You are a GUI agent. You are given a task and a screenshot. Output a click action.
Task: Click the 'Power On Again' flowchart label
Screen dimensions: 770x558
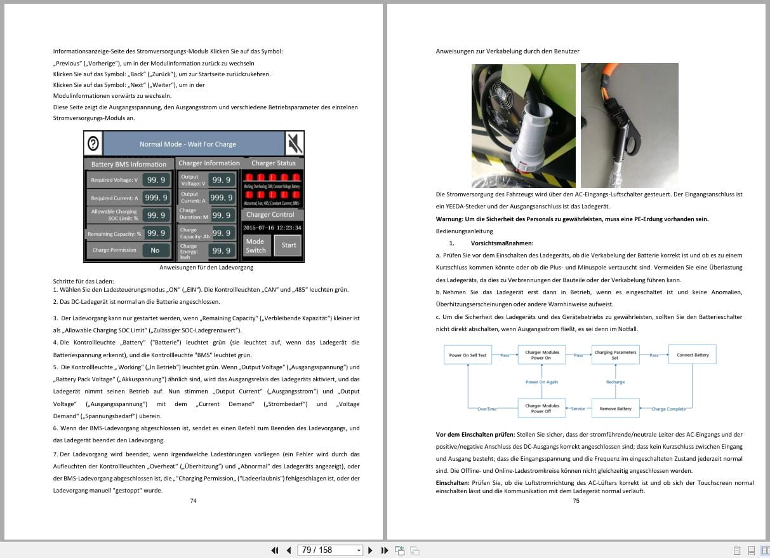[541, 382]
